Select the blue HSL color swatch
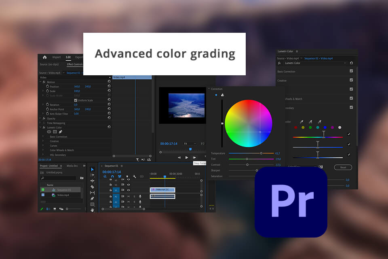Screen dimensions: 388x259 (x=325, y=127)
